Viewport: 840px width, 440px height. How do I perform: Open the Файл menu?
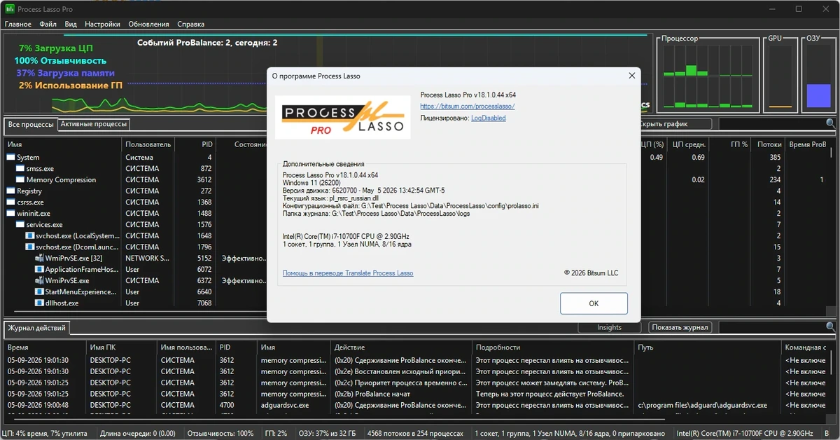[x=48, y=25]
